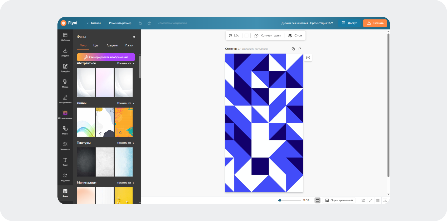Open the Медиа sidebar panel
This screenshot has height=221, width=447.
[x=65, y=84]
